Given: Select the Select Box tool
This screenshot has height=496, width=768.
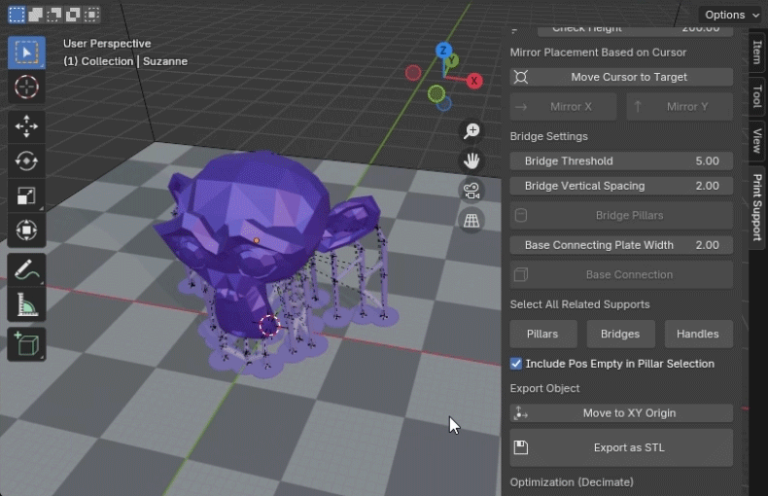Looking at the screenshot, I should pyautogui.click(x=26, y=53).
